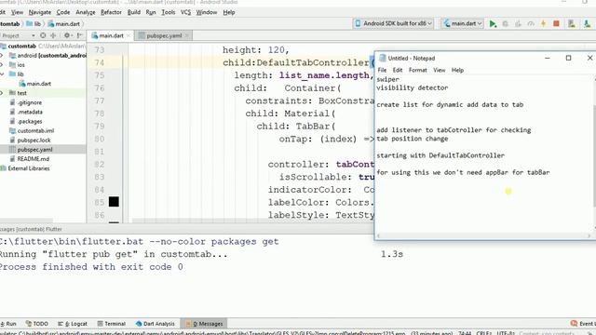The width and height of the screenshot is (596, 335).
Task: Click the black color gutter swatch at line 85
Action: click(114, 202)
